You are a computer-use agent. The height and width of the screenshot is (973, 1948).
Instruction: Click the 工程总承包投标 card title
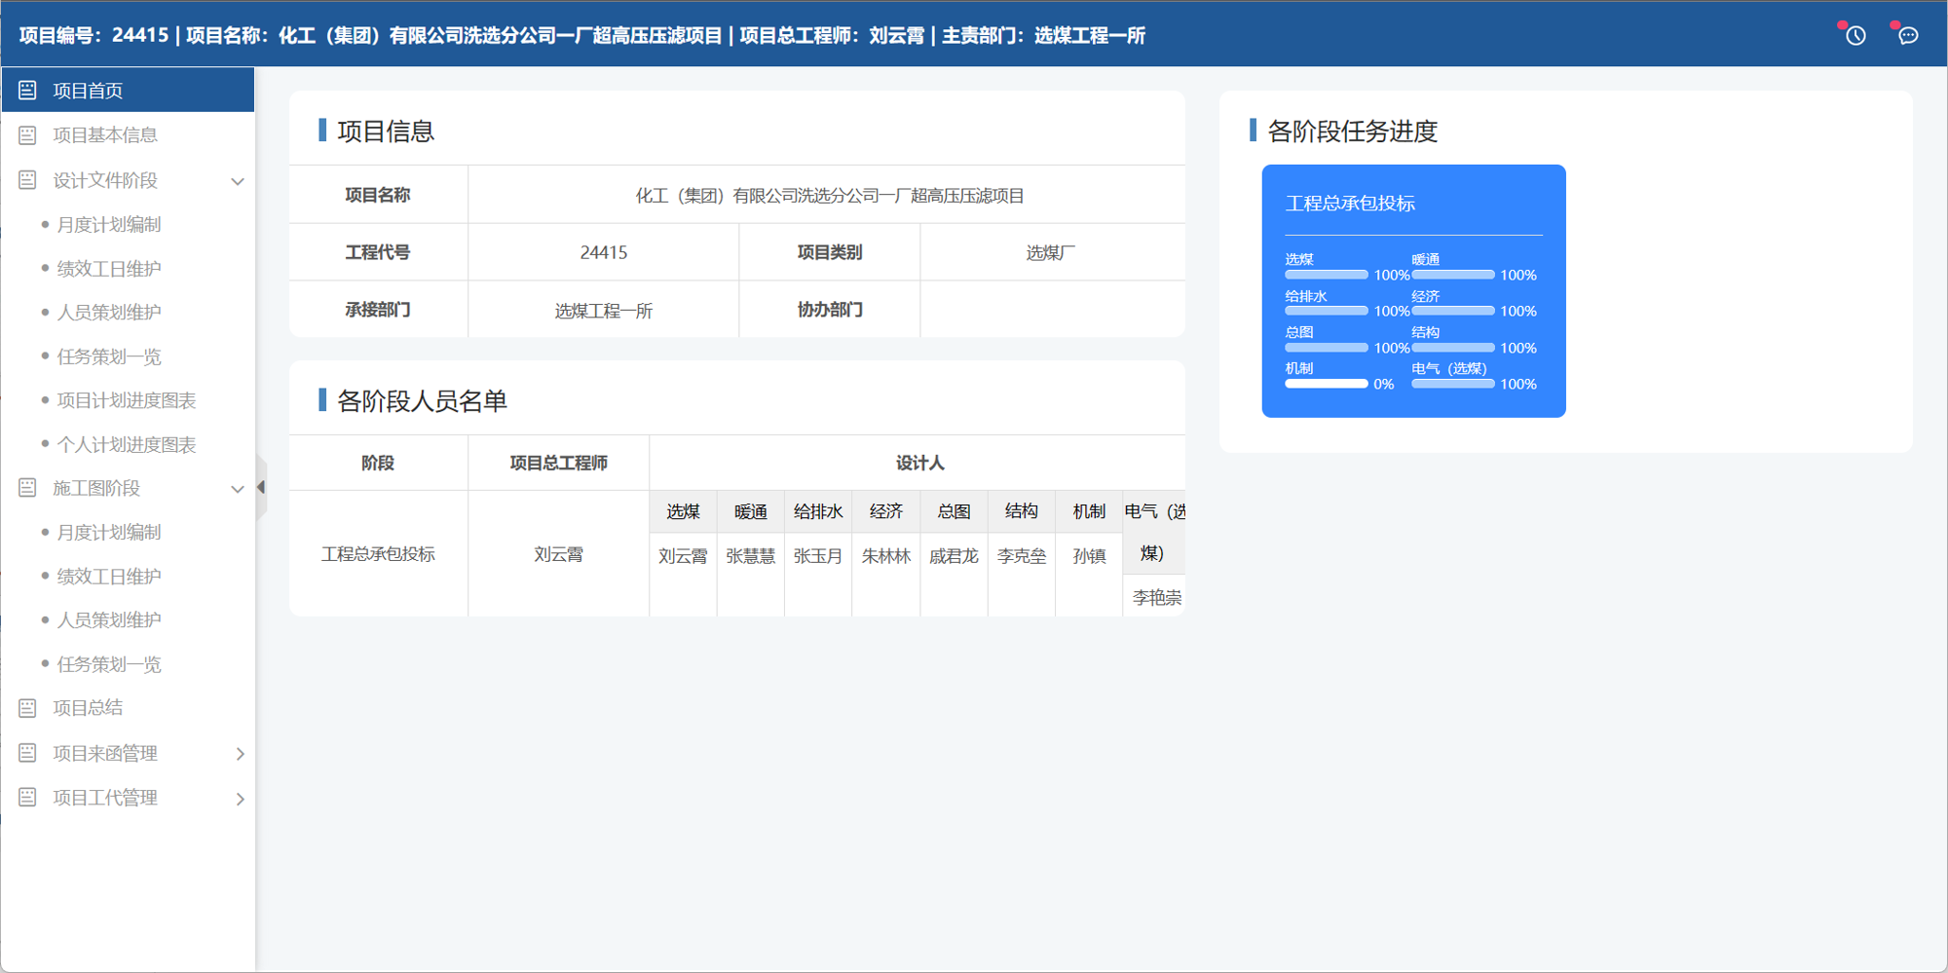pyautogui.click(x=1350, y=204)
